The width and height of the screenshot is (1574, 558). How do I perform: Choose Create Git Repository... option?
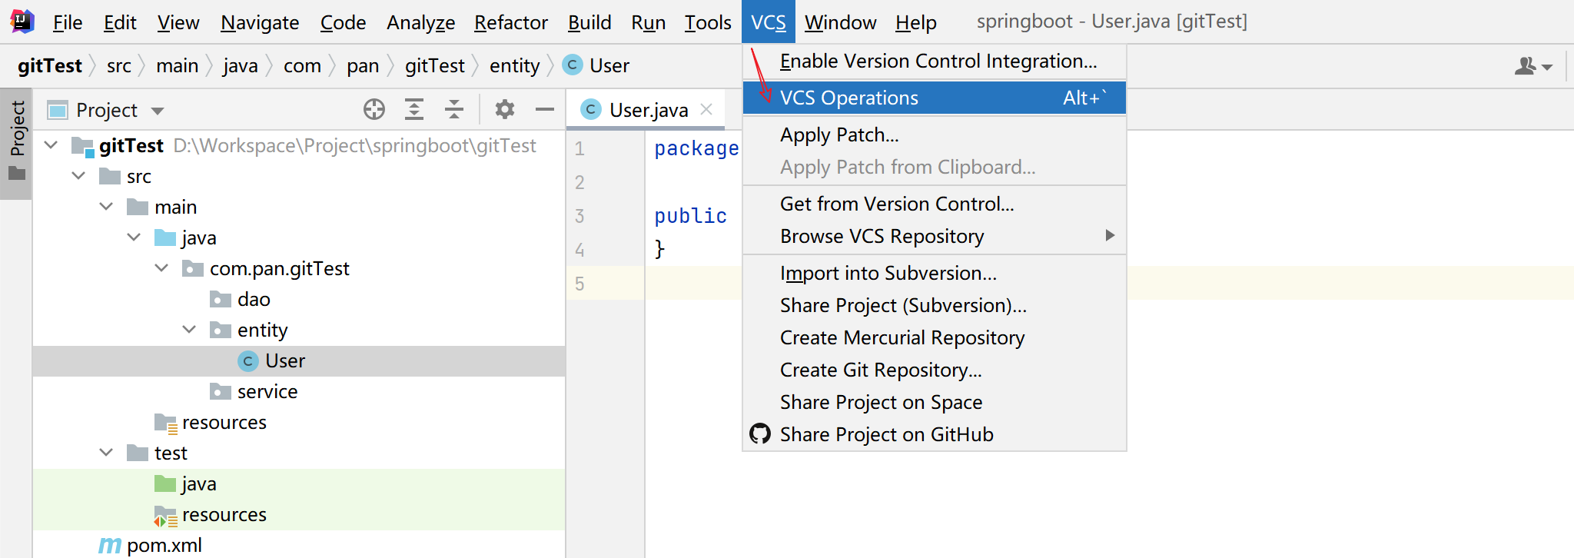(881, 370)
